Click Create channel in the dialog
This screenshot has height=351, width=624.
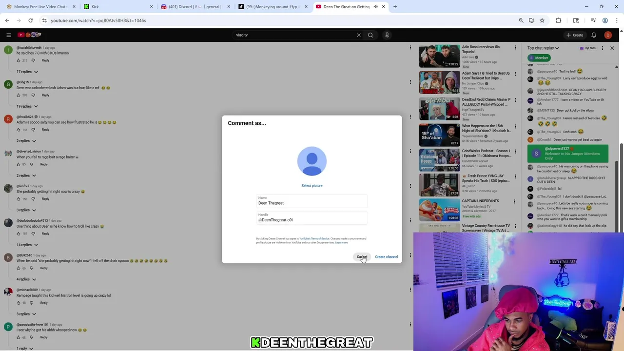[386, 257]
